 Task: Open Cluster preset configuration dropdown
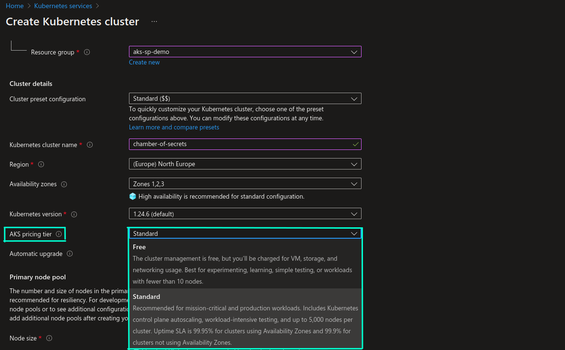(x=245, y=99)
